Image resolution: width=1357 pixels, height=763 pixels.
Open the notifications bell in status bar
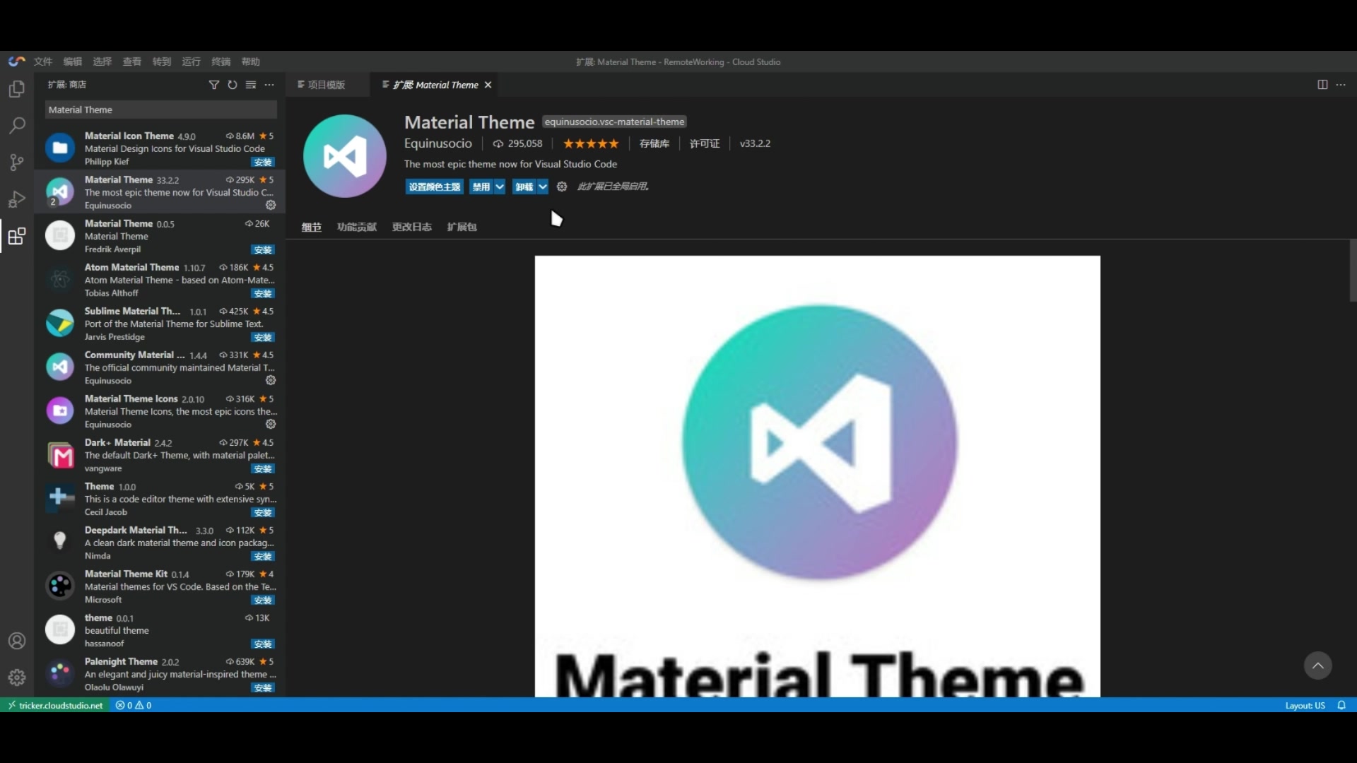click(x=1341, y=705)
